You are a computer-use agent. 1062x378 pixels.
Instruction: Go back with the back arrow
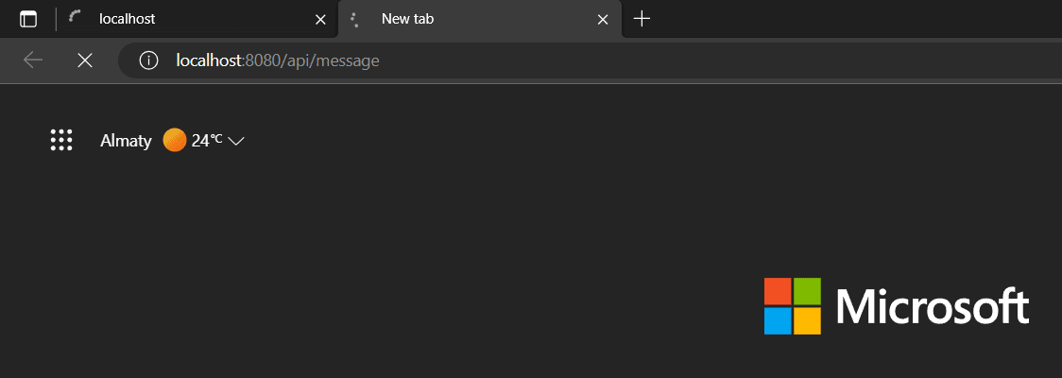pyautogui.click(x=33, y=60)
